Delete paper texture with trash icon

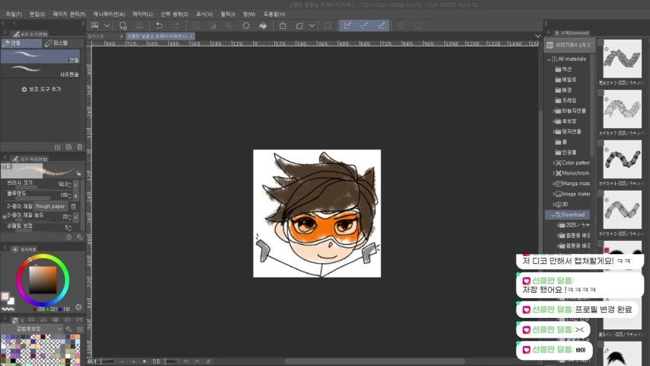(x=74, y=206)
